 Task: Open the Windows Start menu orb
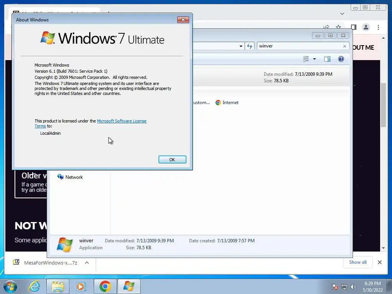coord(10,286)
